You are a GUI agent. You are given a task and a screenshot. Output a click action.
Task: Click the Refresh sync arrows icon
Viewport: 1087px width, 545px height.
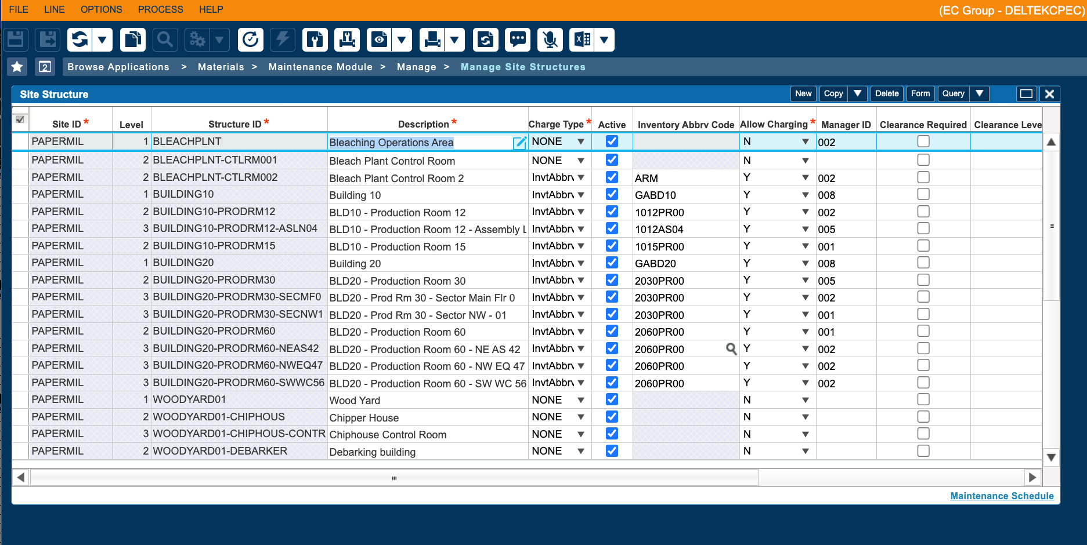coord(80,40)
